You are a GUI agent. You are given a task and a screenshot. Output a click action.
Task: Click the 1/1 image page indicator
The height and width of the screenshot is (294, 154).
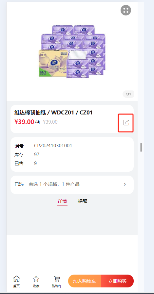(128, 94)
